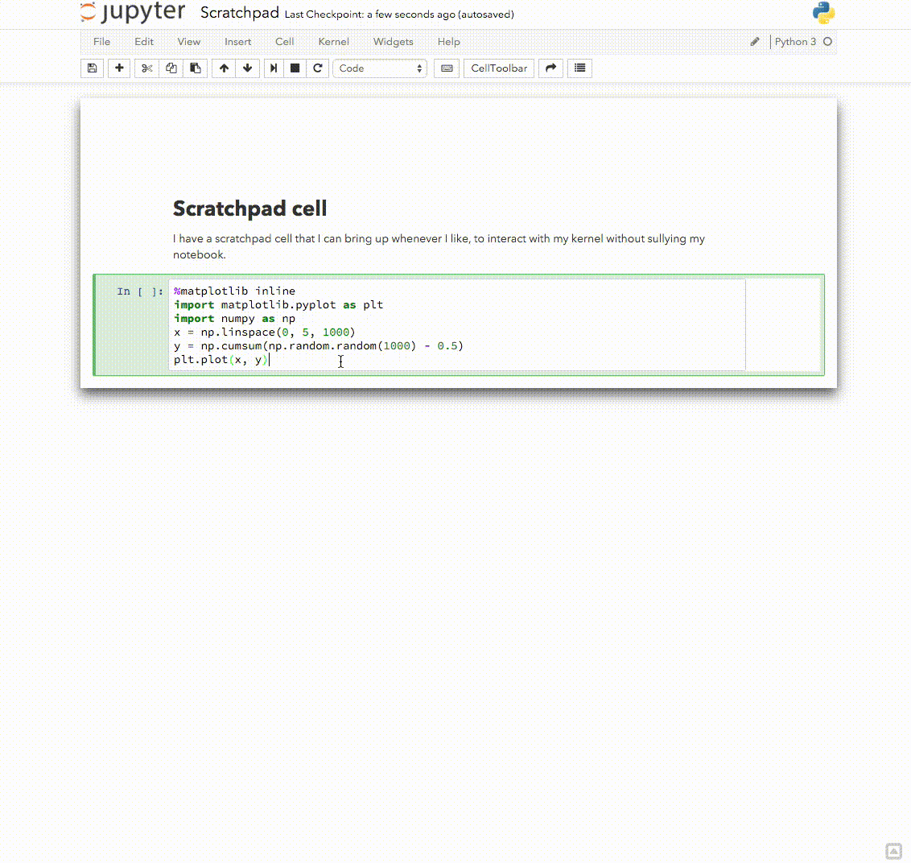
Task: Move the selected cell down
Action: pyautogui.click(x=248, y=68)
